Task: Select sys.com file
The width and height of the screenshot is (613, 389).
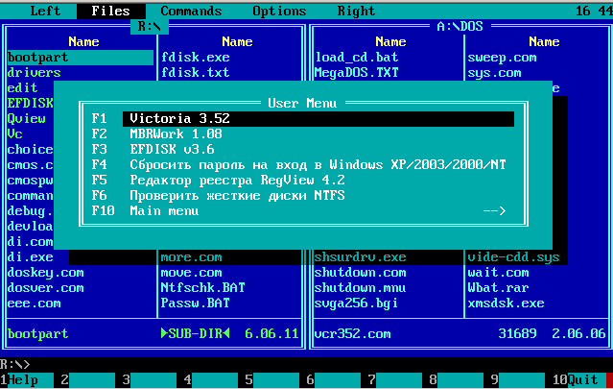Action: coord(495,73)
